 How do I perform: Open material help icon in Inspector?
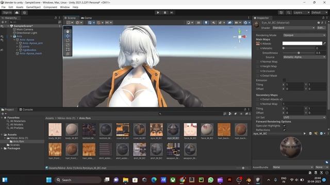pos(319,23)
